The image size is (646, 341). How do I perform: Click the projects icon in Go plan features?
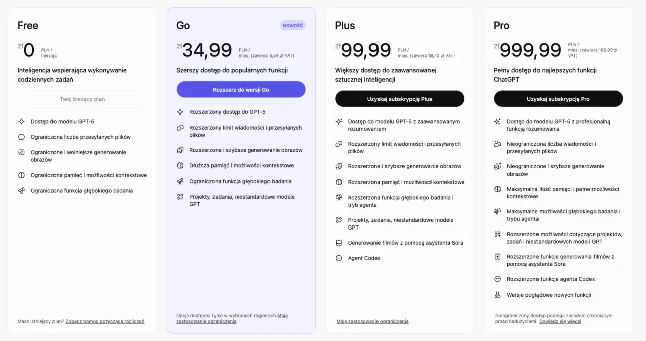coord(180,197)
